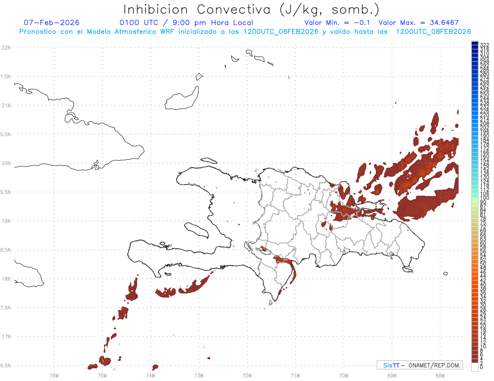494x381 pixels.
Task: Pick the white swatch beside scale value 0
Action: [475, 367]
